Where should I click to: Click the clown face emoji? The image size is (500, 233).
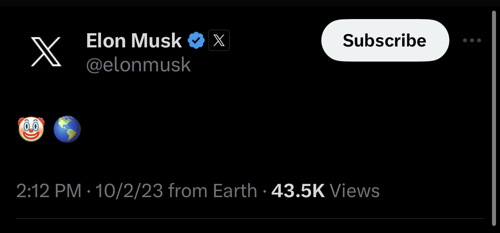point(31,129)
